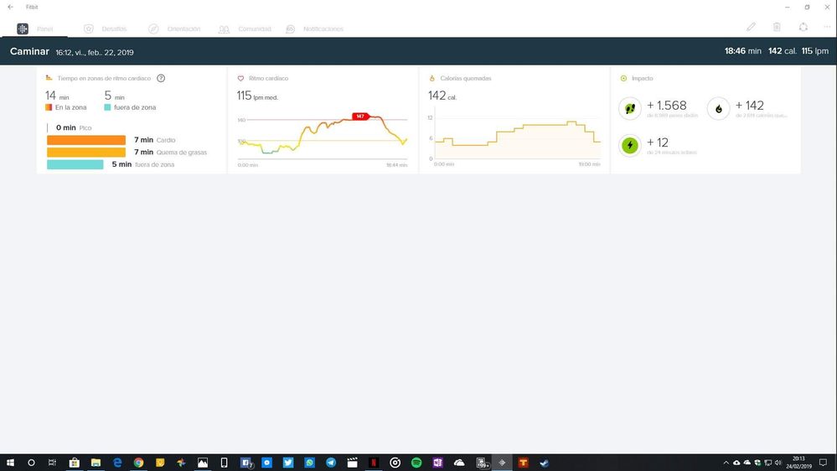Open the three-dot more options menu
This screenshot has width=837, height=471.
click(827, 27)
